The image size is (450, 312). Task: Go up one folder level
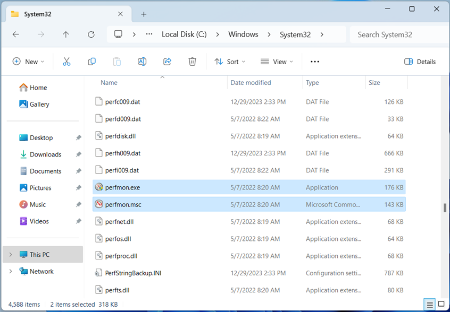[x=66, y=34]
